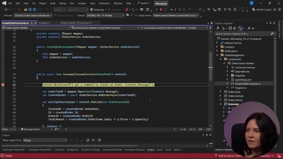The height and width of the screenshot is (159, 283).
Task: Open Program.cs in Solution Explorer
Action: (x=241, y=88)
